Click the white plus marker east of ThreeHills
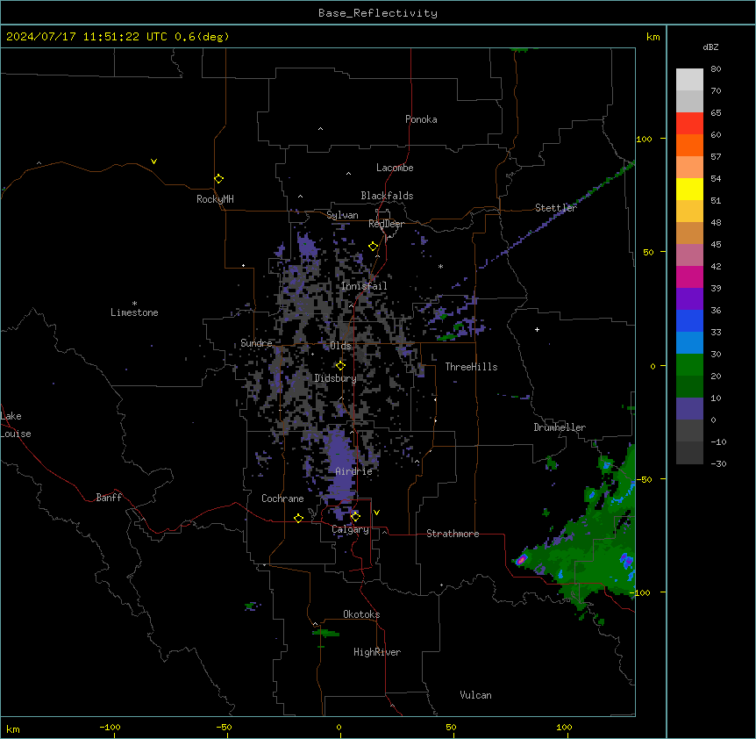Screen dimensions: 756x739 pyautogui.click(x=537, y=329)
